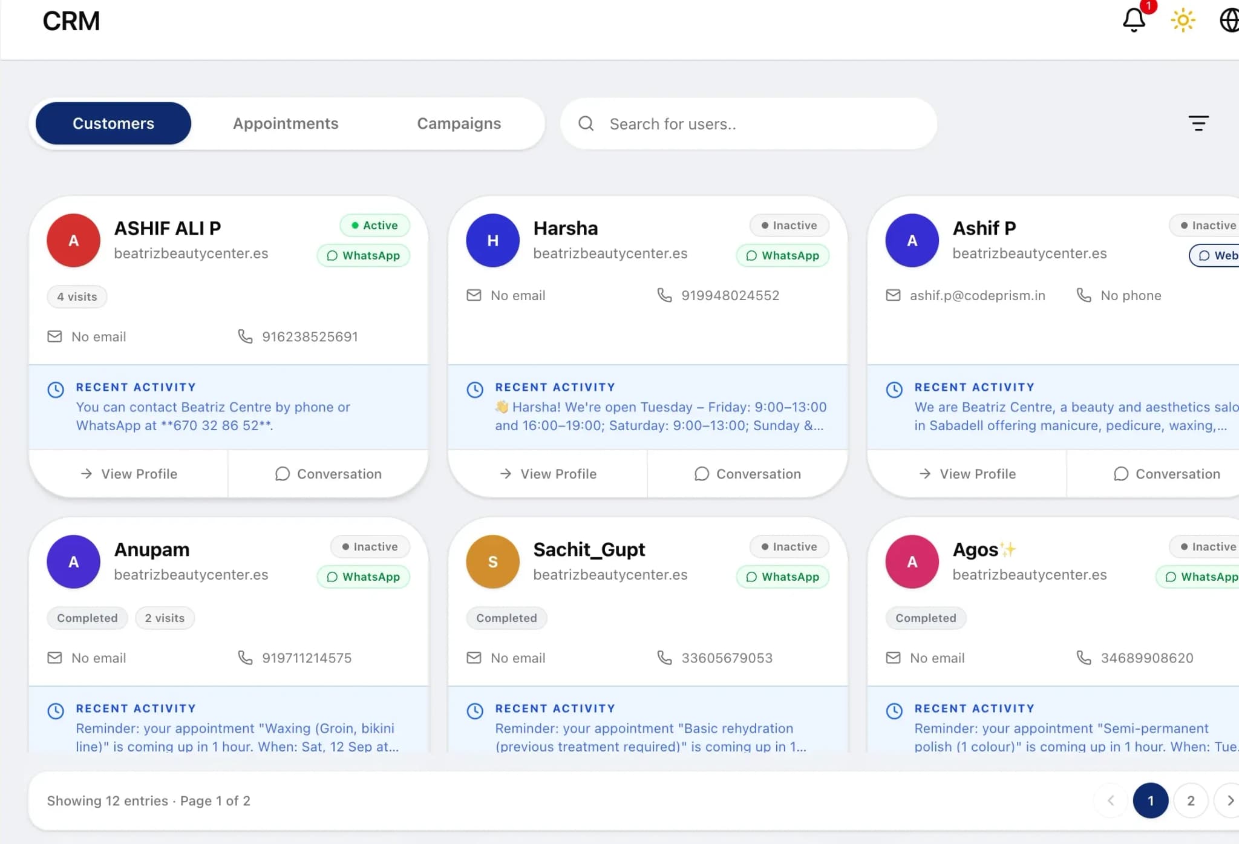
Task: View Profile of Harsha
Action: coord(548,474)
